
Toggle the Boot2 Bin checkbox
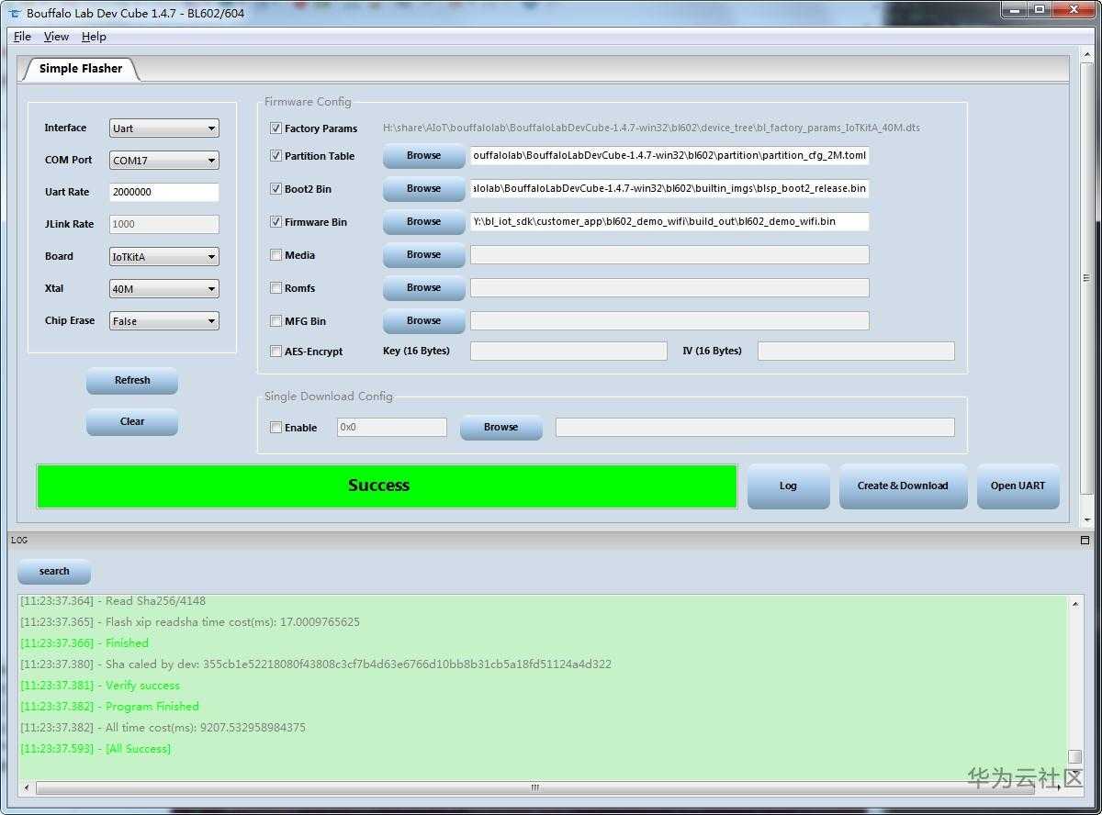pyautogui.click(x=275, y=189)
